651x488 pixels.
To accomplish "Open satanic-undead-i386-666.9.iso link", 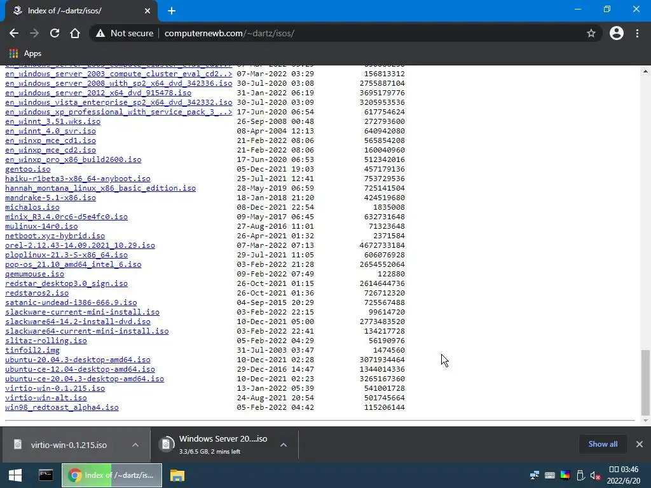I will [x=71, y=302].
